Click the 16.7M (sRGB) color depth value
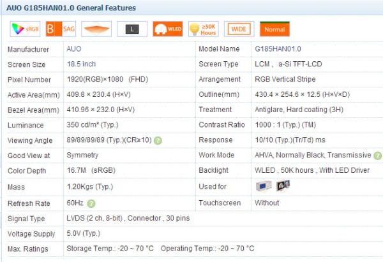Screen dimensions: 383x262 [91, 170]
